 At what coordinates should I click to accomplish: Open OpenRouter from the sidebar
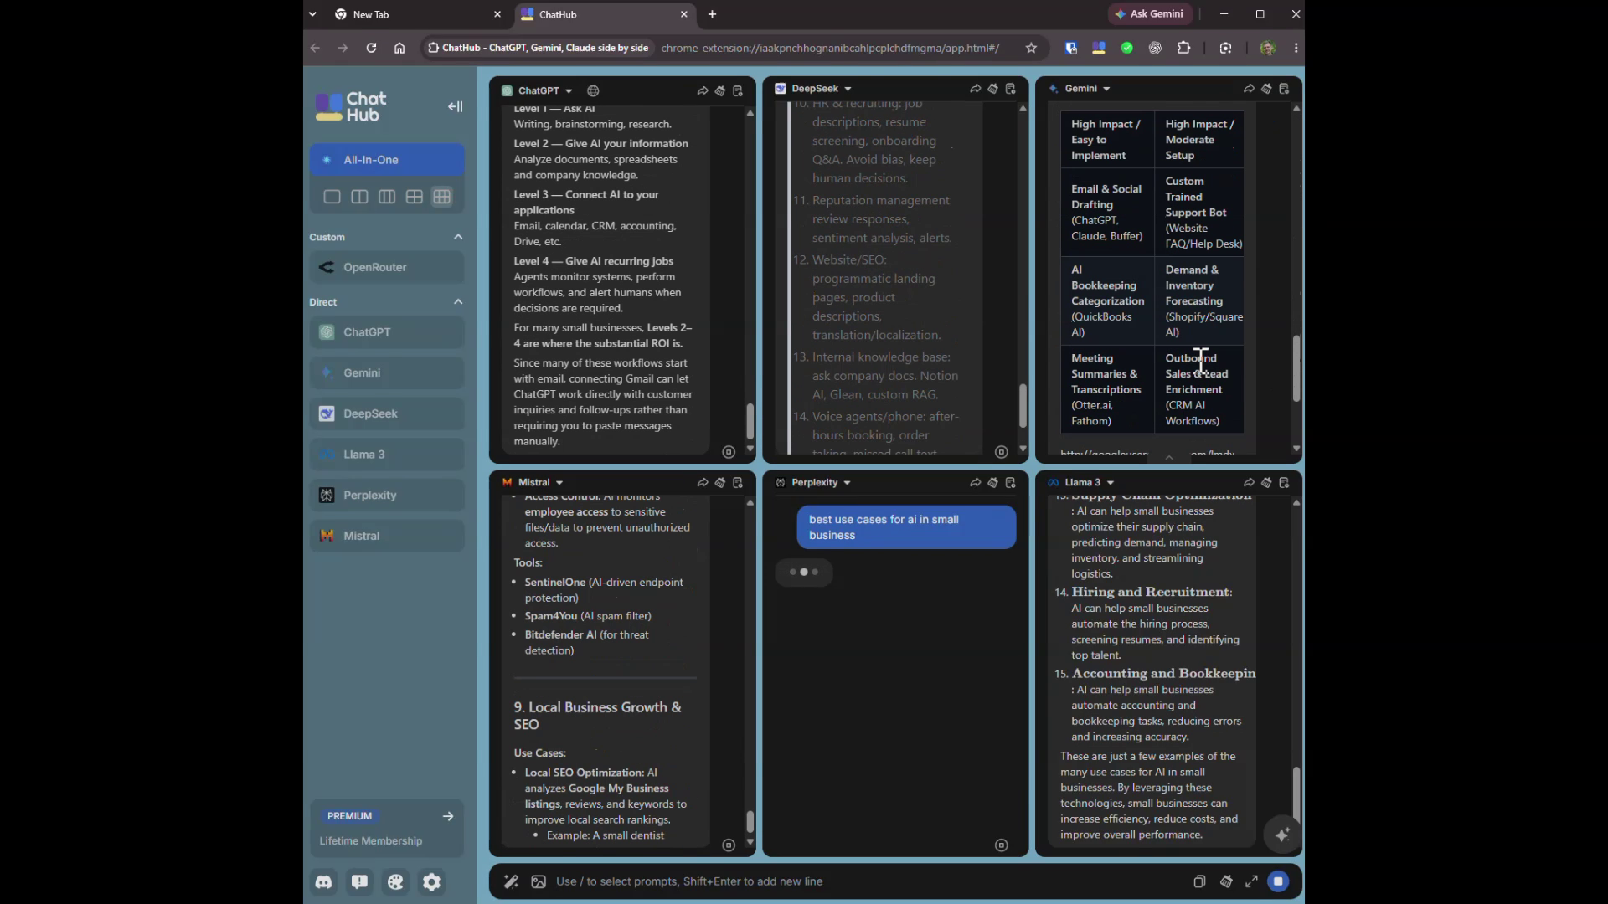click(387, 267)
